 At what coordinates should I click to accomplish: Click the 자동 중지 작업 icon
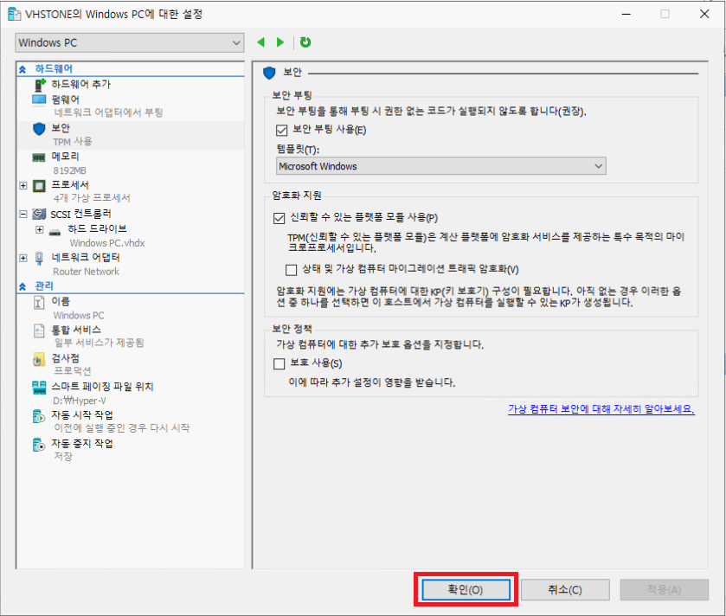pyautogui.click(x=39, y=445)
